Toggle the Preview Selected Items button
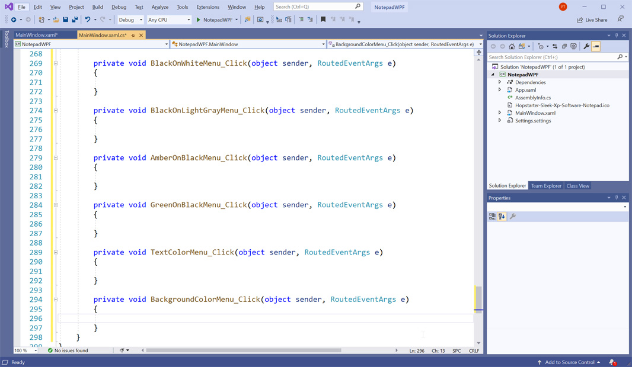This screenshot has height=367, width=632. 596,46
